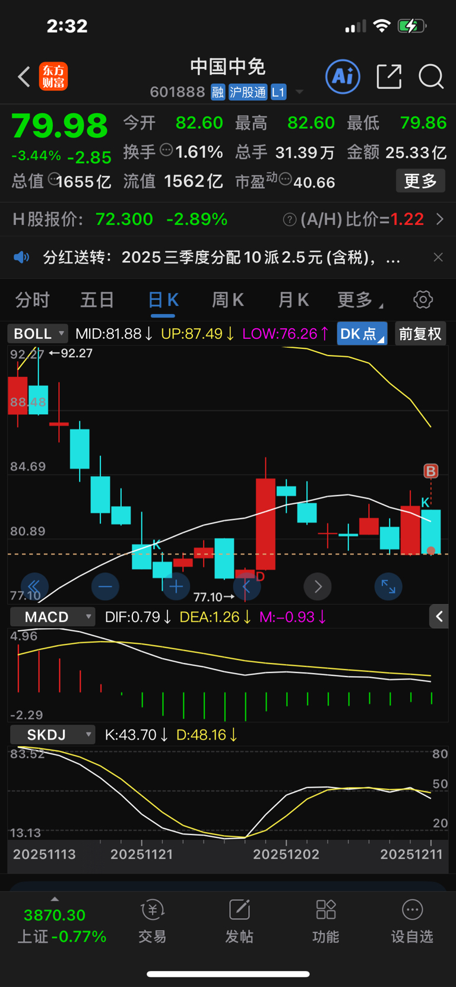The height and width of the screenshot is (987, 456).
Task: Open the search magnifier icon
Action: point(431,77)
